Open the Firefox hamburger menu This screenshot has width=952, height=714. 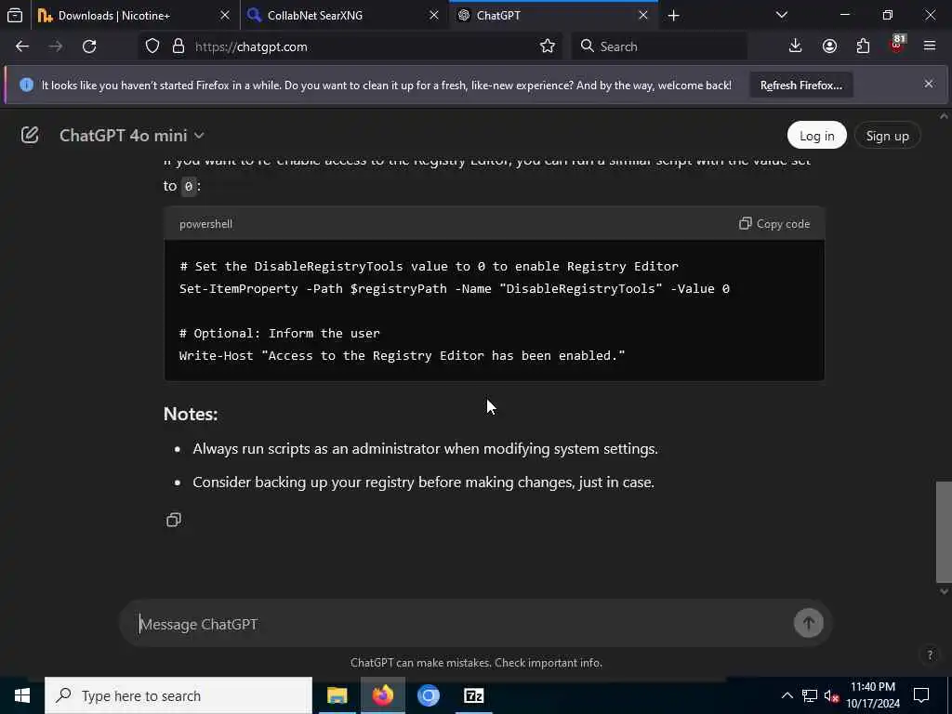coord(930,46)
